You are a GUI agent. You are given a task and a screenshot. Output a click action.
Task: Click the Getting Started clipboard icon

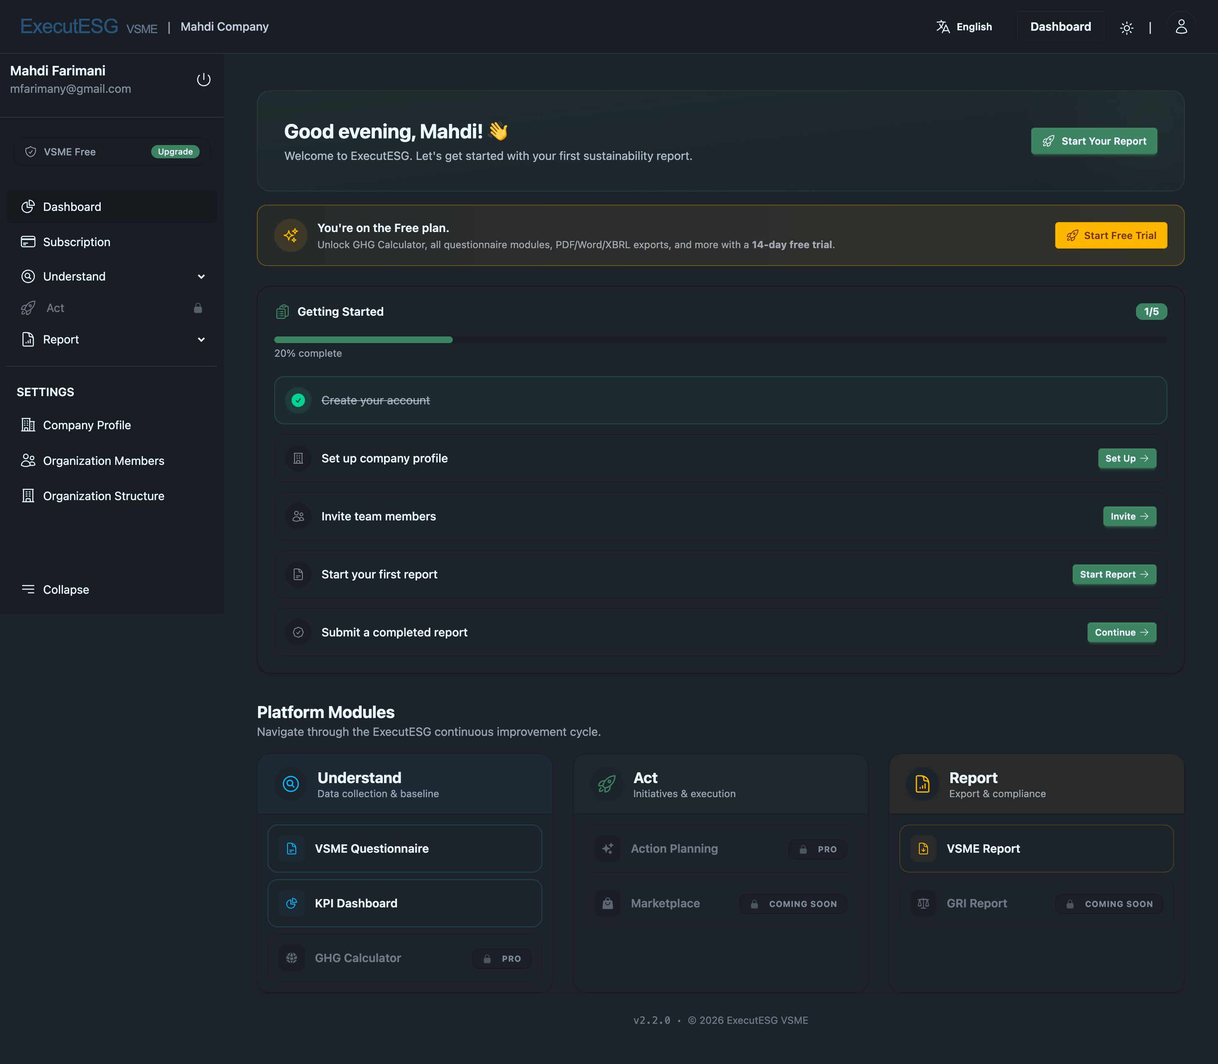(x=283, y=312)
